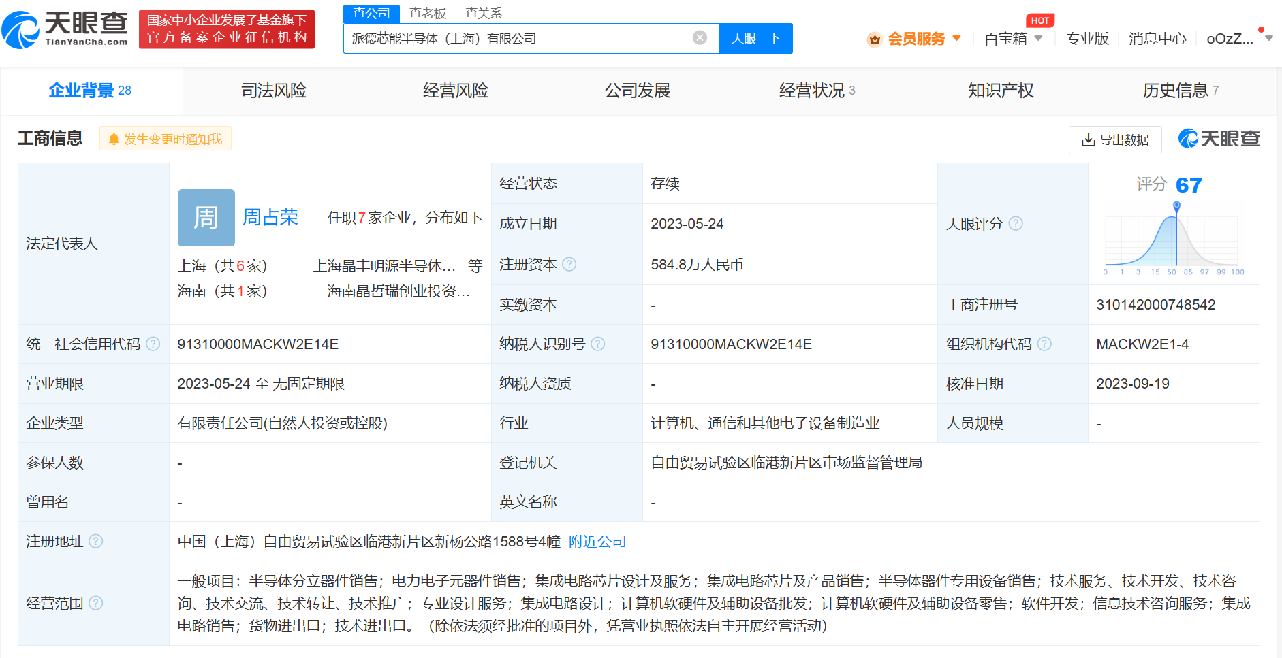Open help icon beside 经营范围
Image resolution: width=1282 pixels, height=658 pixels.
click(96, 603)
